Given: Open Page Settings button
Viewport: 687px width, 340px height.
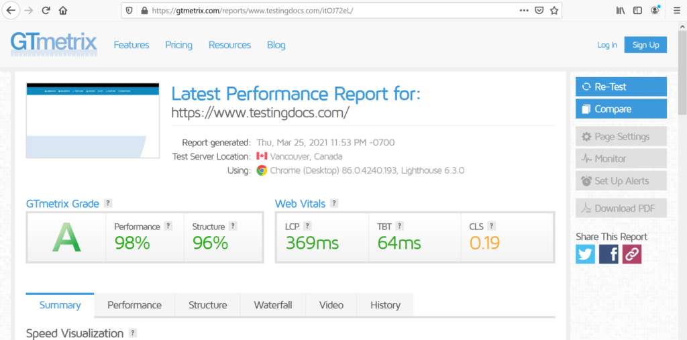Looking at the screenshot, I should tap(621, 137).
